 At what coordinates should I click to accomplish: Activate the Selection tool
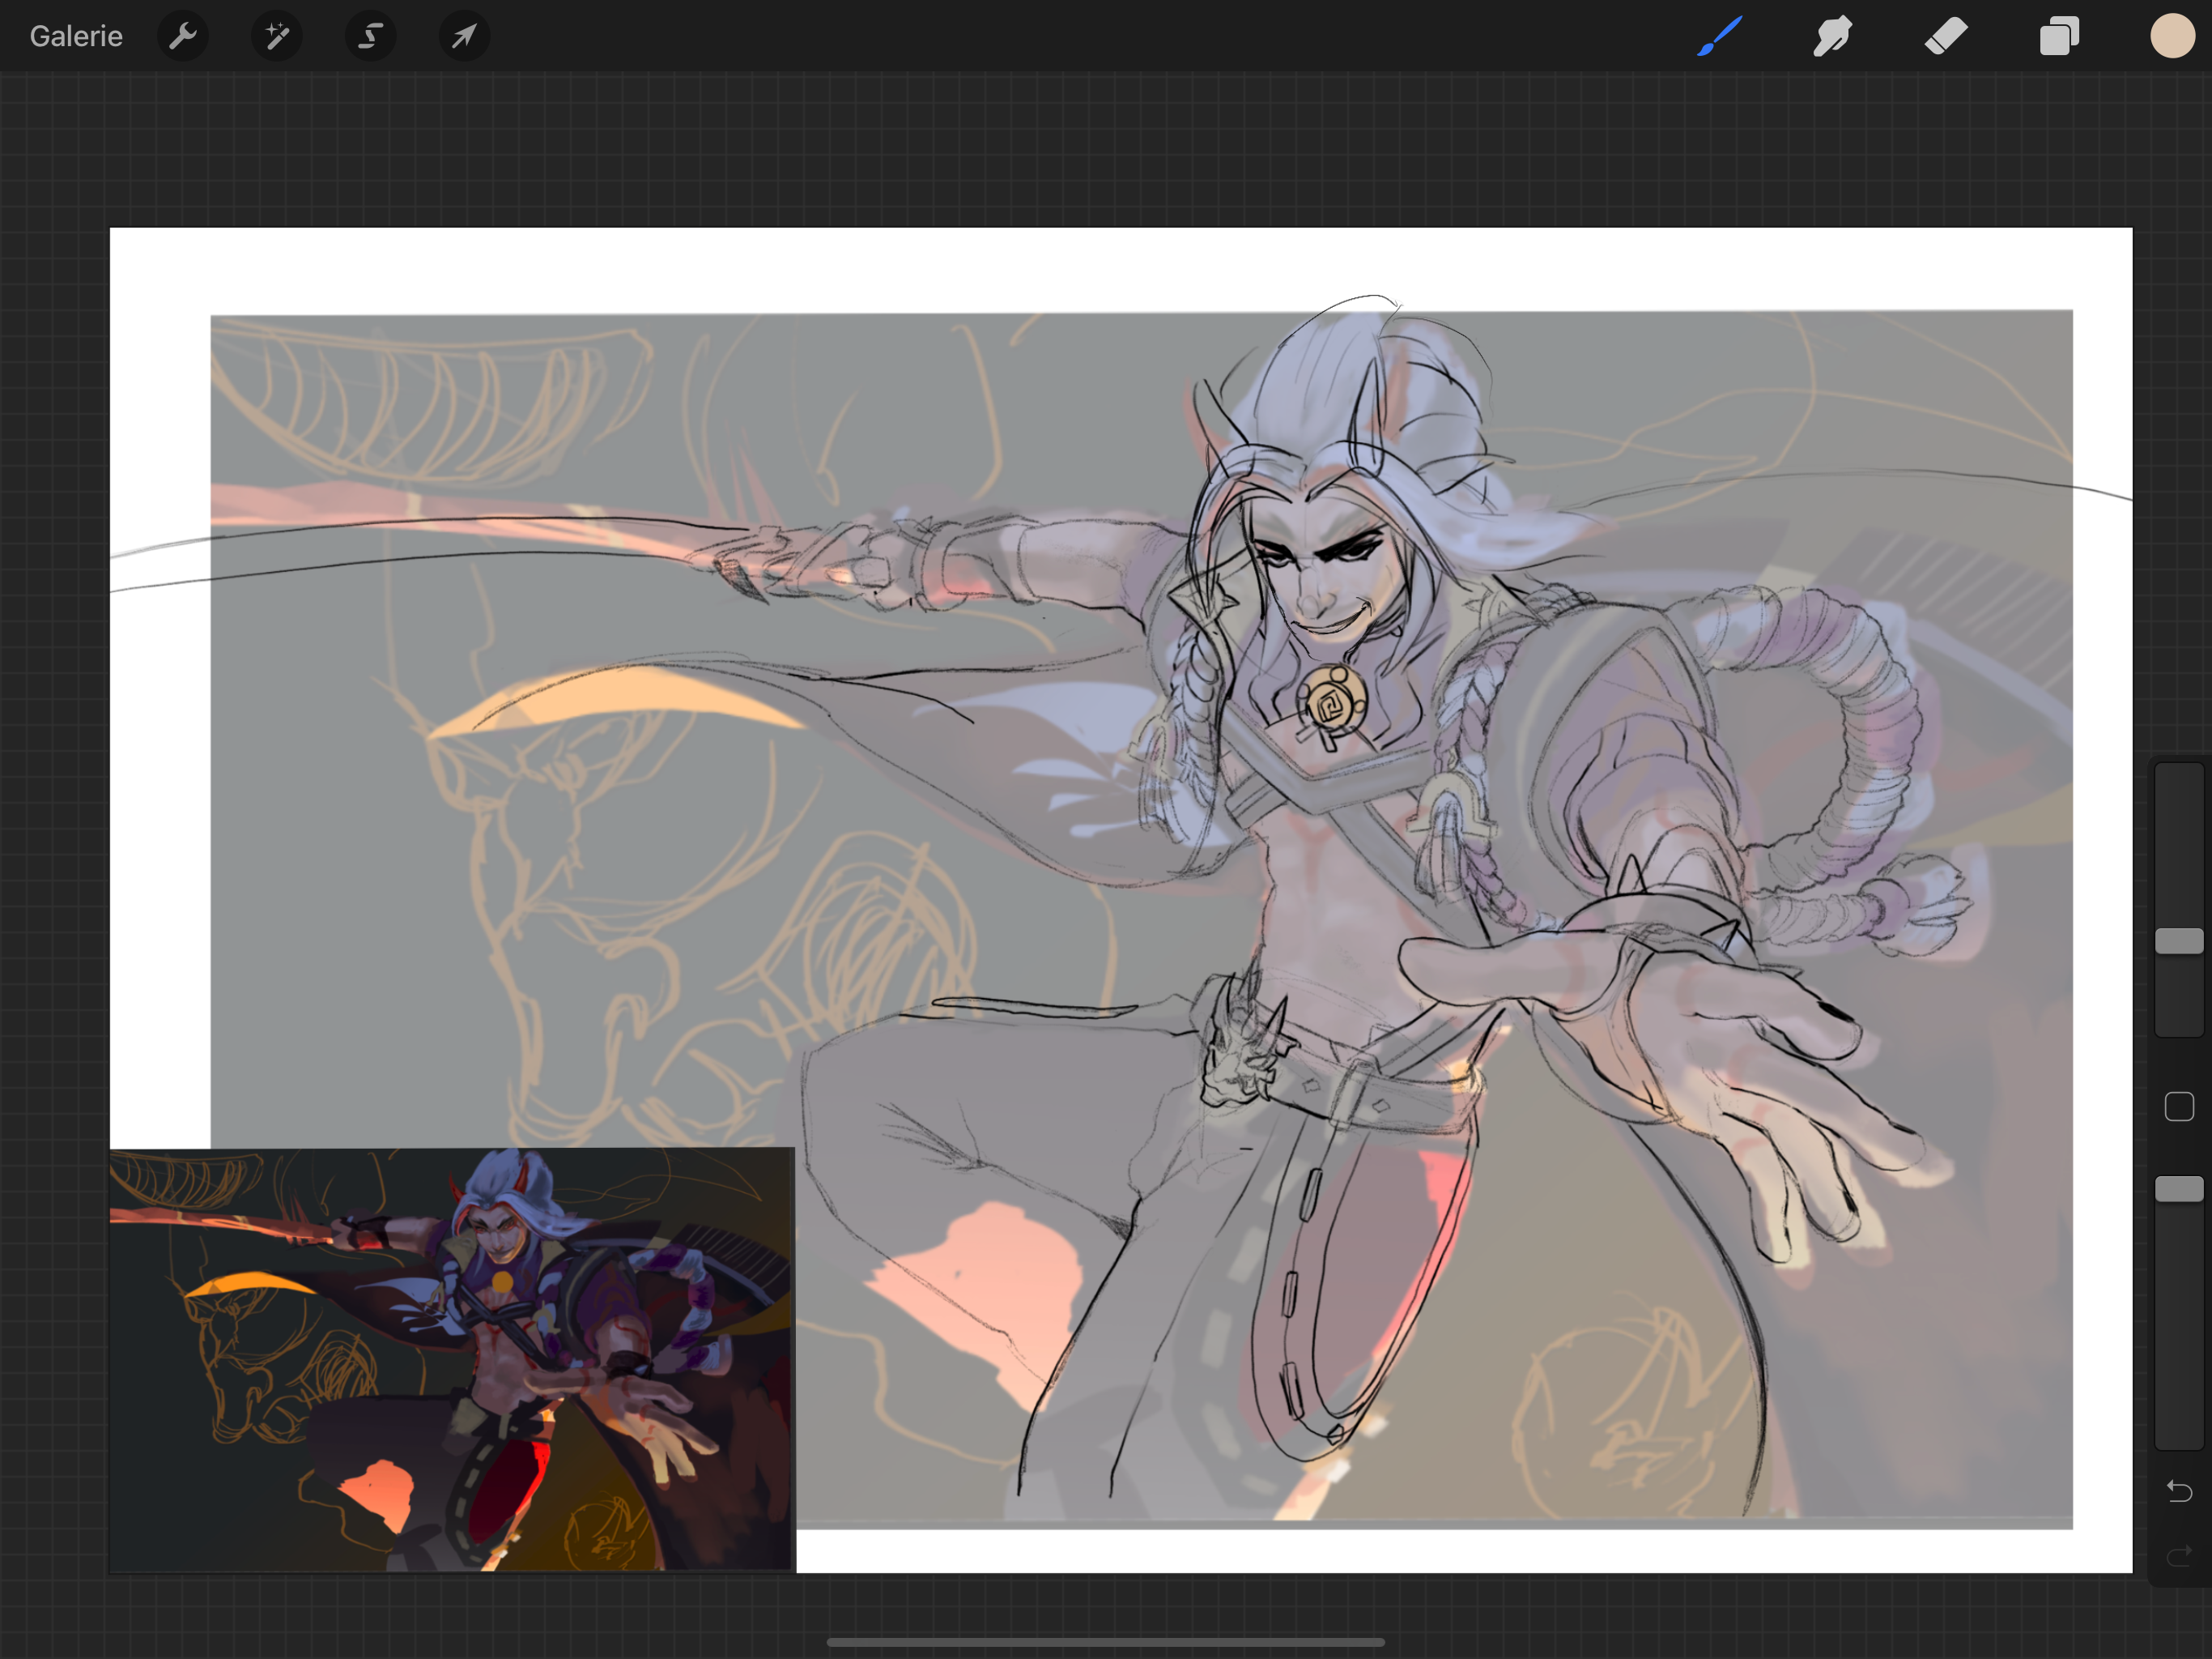[x=370, y=37]
